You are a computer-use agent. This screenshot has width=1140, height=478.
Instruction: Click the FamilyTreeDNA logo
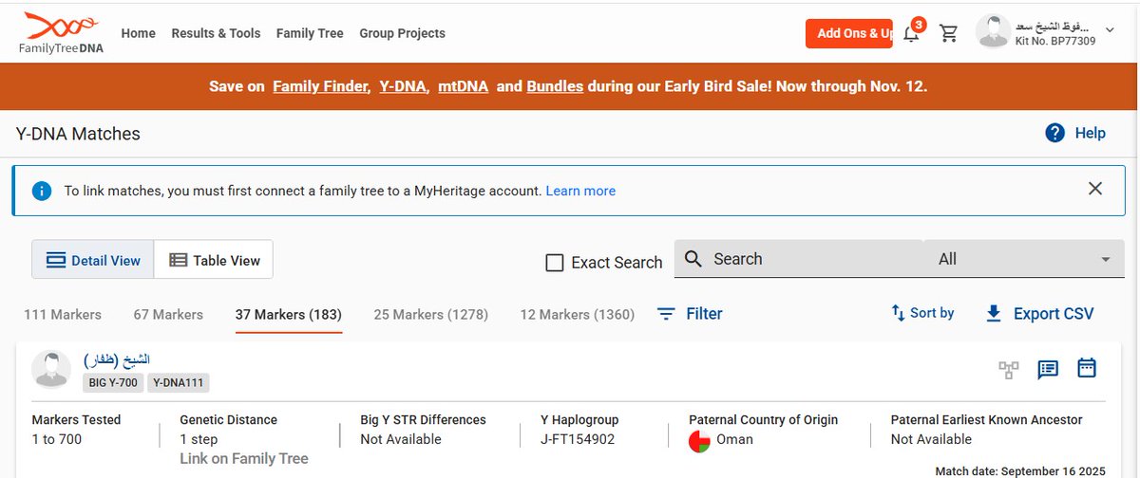pyautogui.click(x=62, y=34)
